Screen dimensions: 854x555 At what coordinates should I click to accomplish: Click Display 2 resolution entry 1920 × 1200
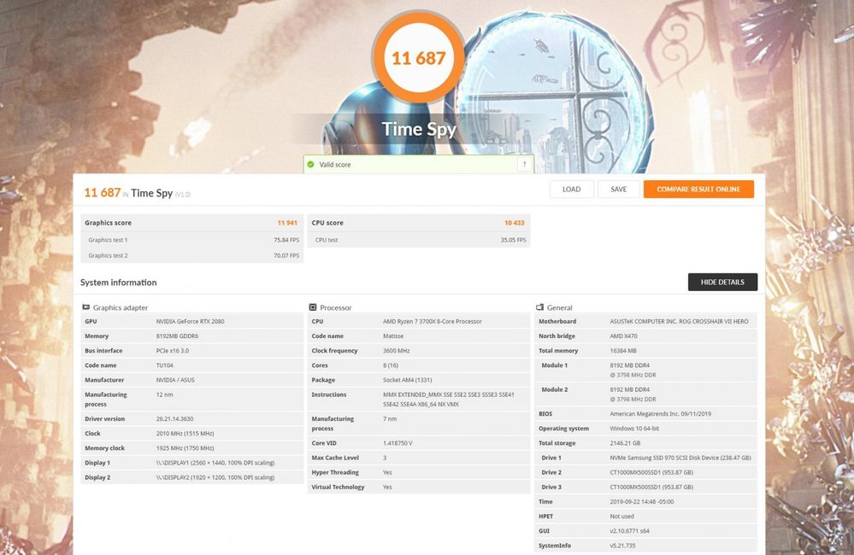[215, 478]
